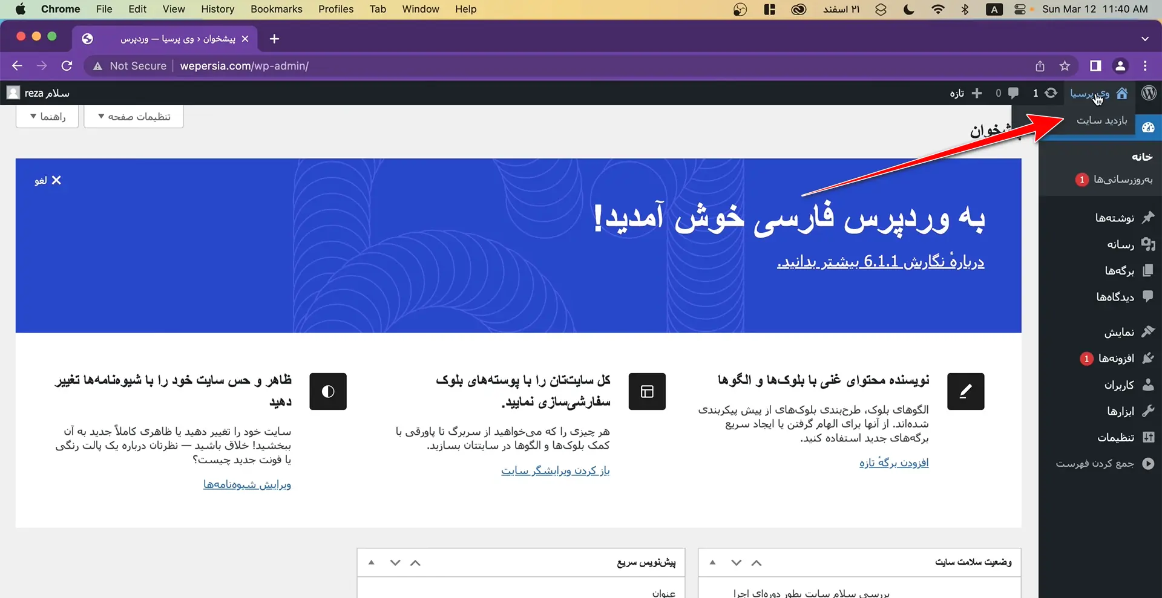Click the collapse menu arrow icon
Image resolution: width=1162 pixels, height=598 pixels.
tap(1148, 464)
